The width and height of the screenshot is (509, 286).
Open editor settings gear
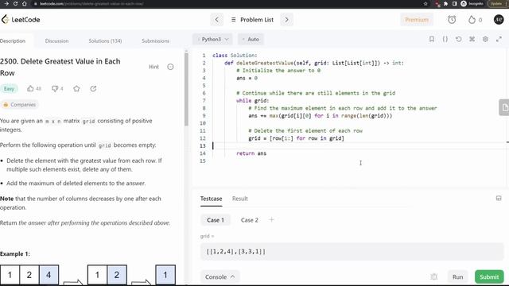pyautogui.click(x=485, y=39)
